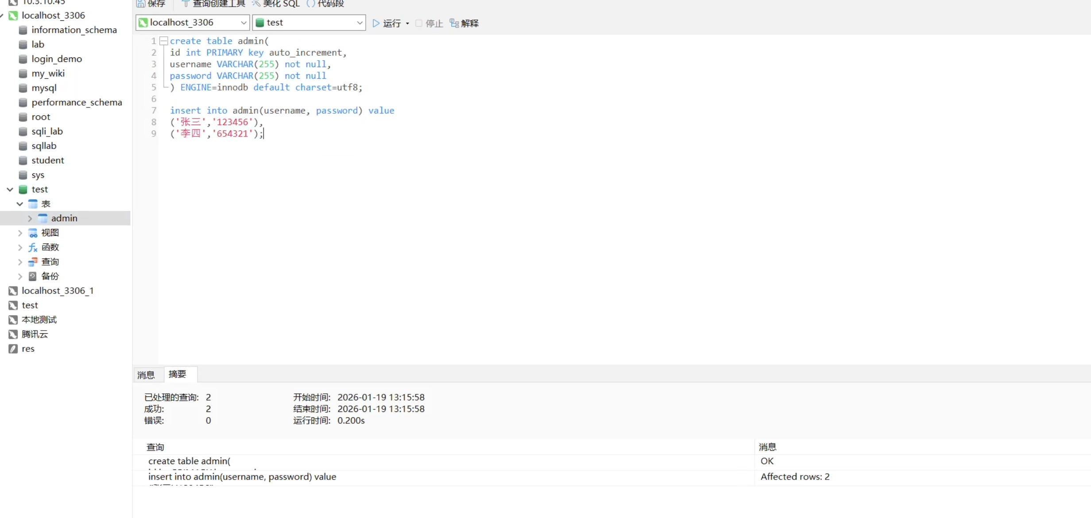Click the Save disk icon in toolbar
This screenshot has width=1091, height=518.
click(141, 4)
